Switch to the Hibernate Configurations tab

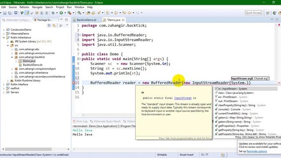point(17,20)
